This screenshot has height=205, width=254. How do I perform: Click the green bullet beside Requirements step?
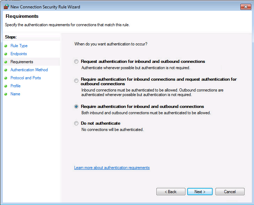tap(6, 62)
